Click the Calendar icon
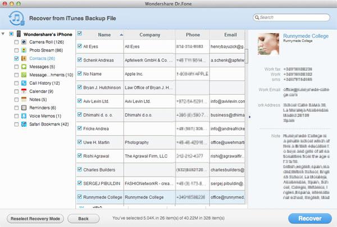The image size is (337, 227). point(24,91)
